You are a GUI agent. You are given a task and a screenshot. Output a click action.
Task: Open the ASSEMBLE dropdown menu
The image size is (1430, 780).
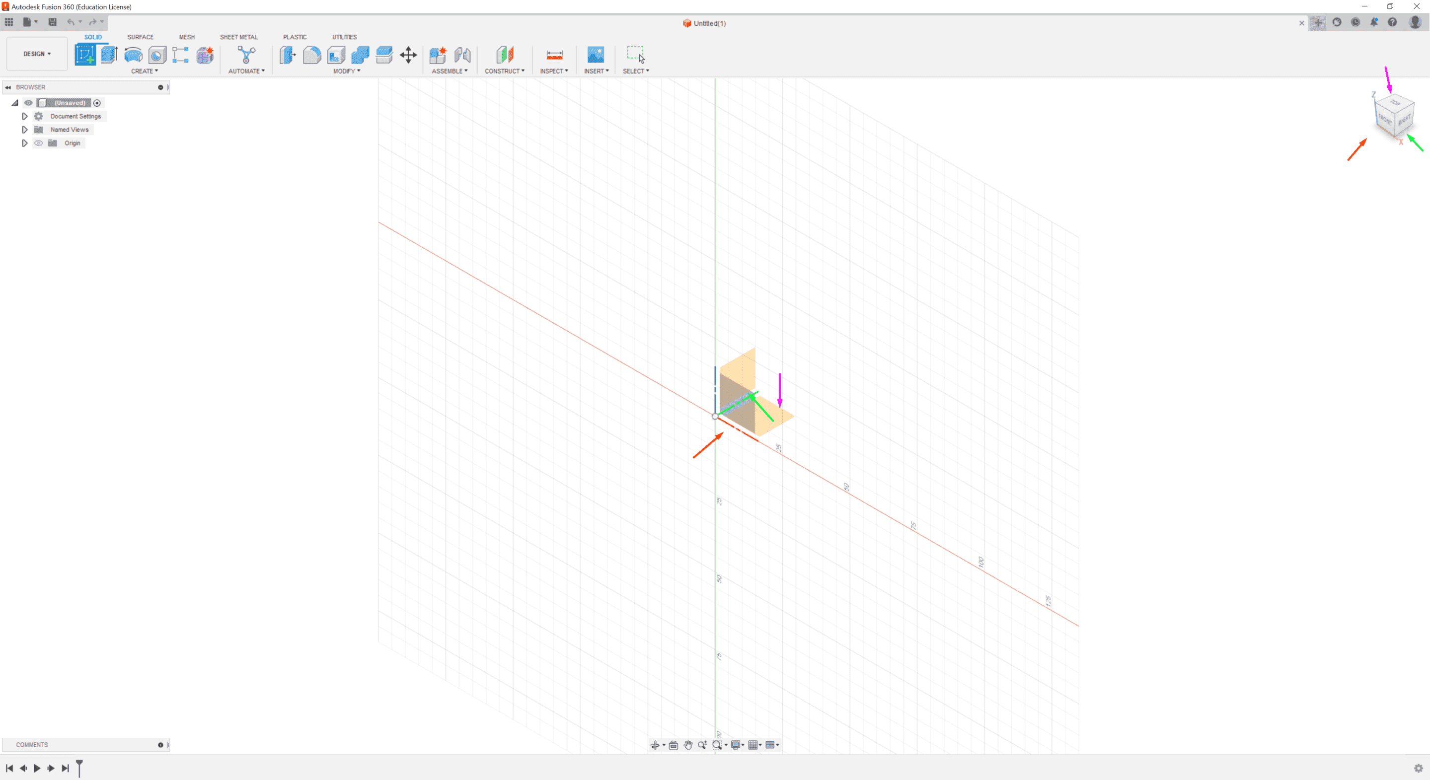(x=450, y=71)
